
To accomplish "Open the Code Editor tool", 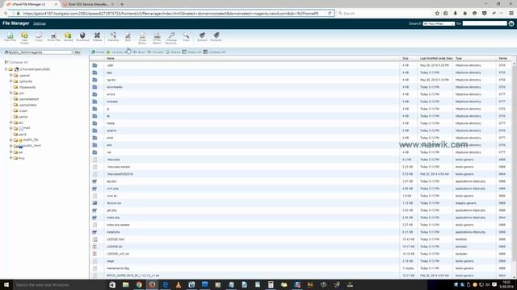I will 142,38.
